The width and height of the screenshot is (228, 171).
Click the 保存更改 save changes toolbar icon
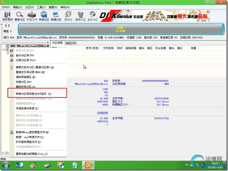[x=8, y=16]
